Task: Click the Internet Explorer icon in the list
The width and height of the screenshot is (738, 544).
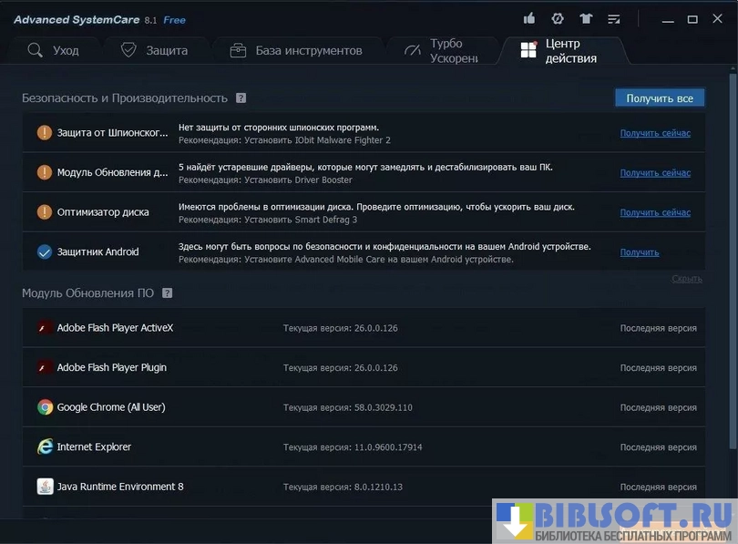Action: click(x=45, y=447)
